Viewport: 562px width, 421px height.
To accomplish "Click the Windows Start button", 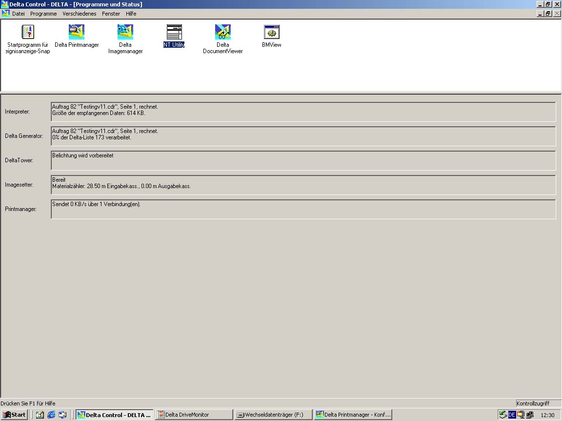I will [14, 415].
